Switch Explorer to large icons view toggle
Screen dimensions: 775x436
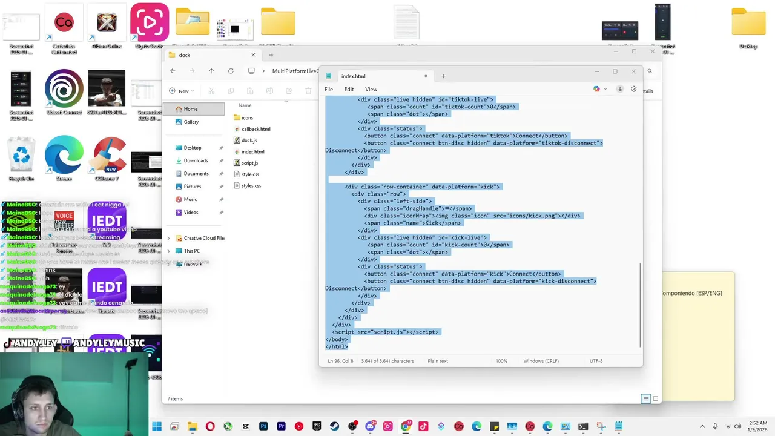655,398
